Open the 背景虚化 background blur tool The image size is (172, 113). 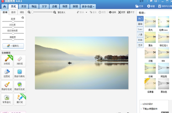(7, 99)
